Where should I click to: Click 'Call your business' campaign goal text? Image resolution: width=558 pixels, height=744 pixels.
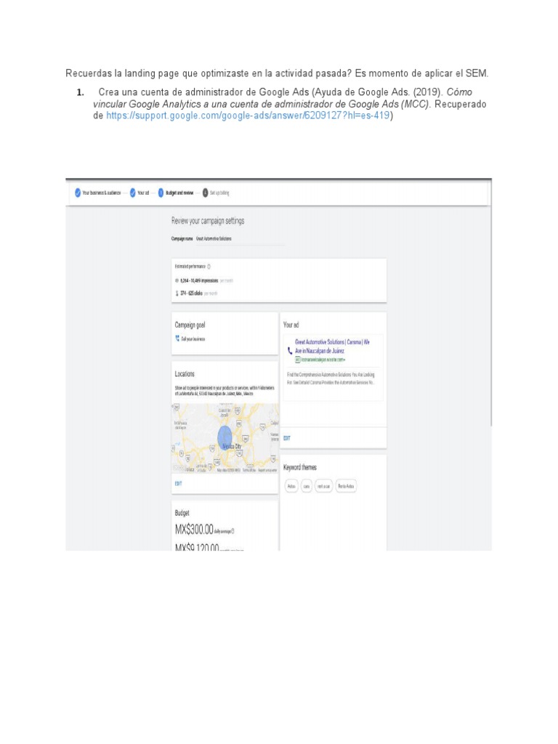[x=193, y=339]
